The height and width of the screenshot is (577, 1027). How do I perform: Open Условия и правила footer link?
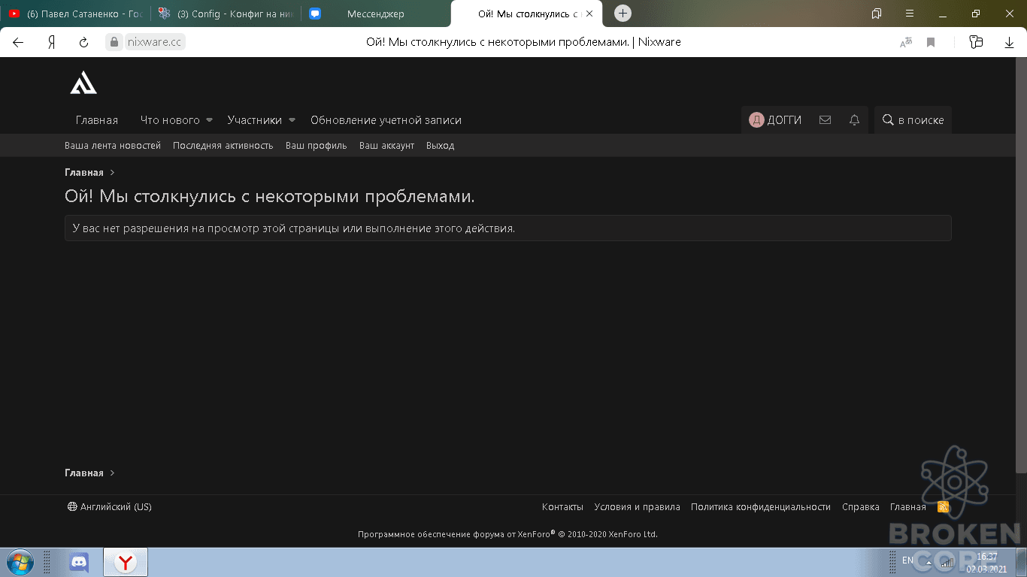click(637, 507)
